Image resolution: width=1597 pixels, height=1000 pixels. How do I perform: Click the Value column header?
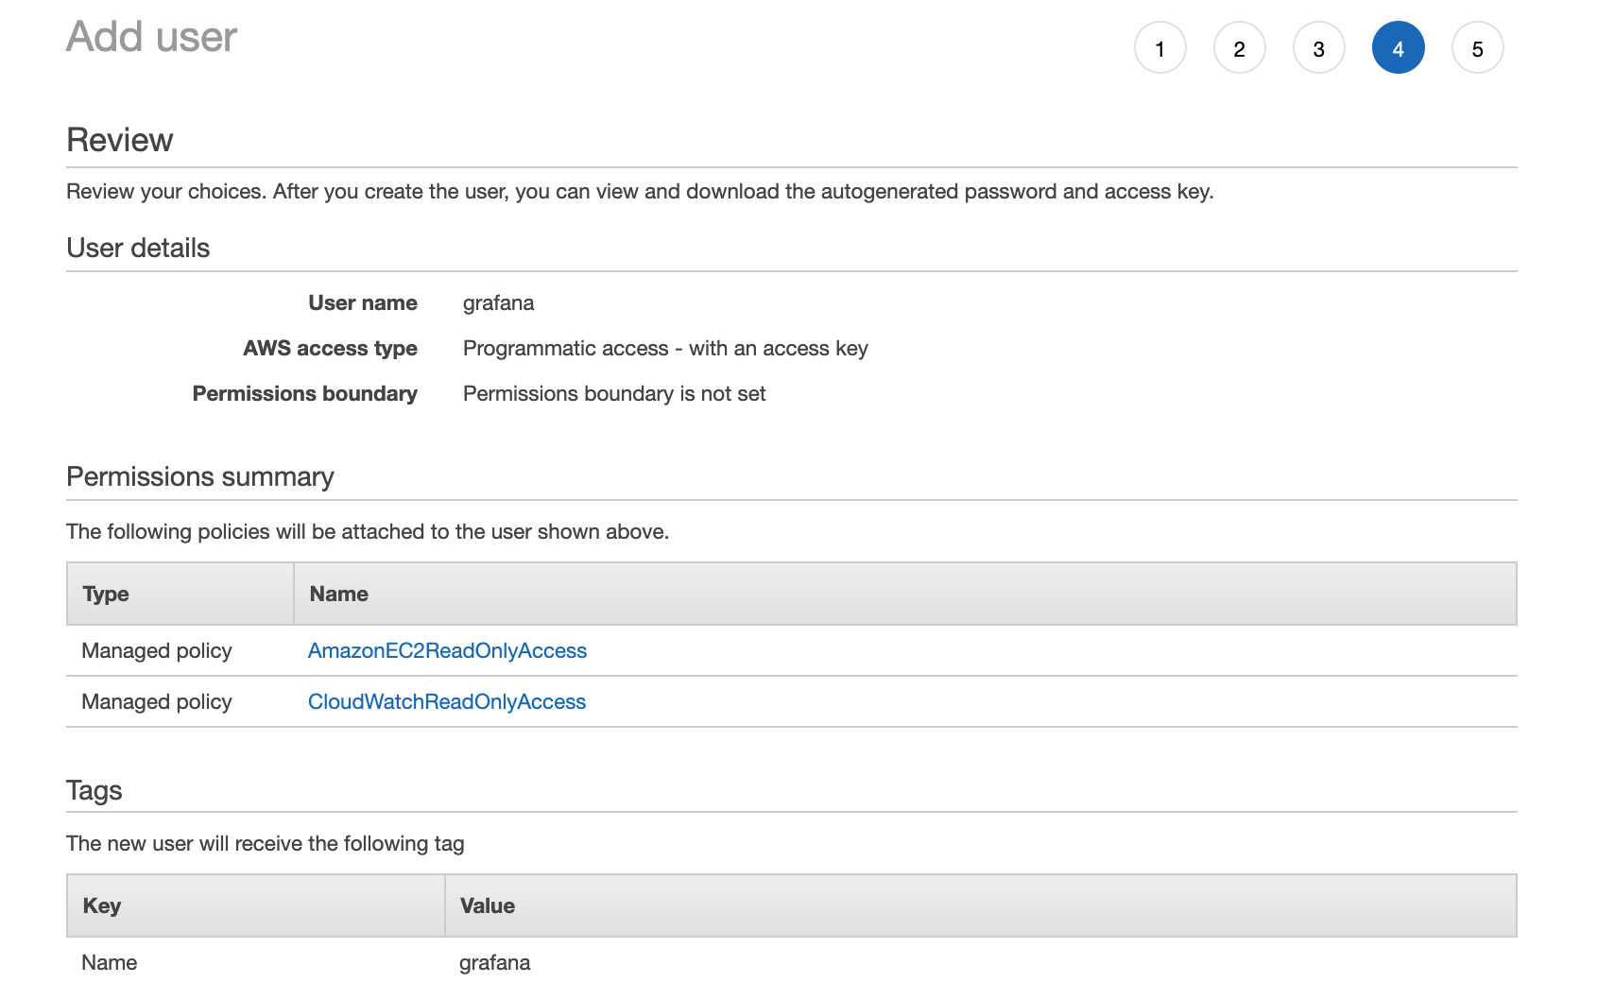coord(981,905)
